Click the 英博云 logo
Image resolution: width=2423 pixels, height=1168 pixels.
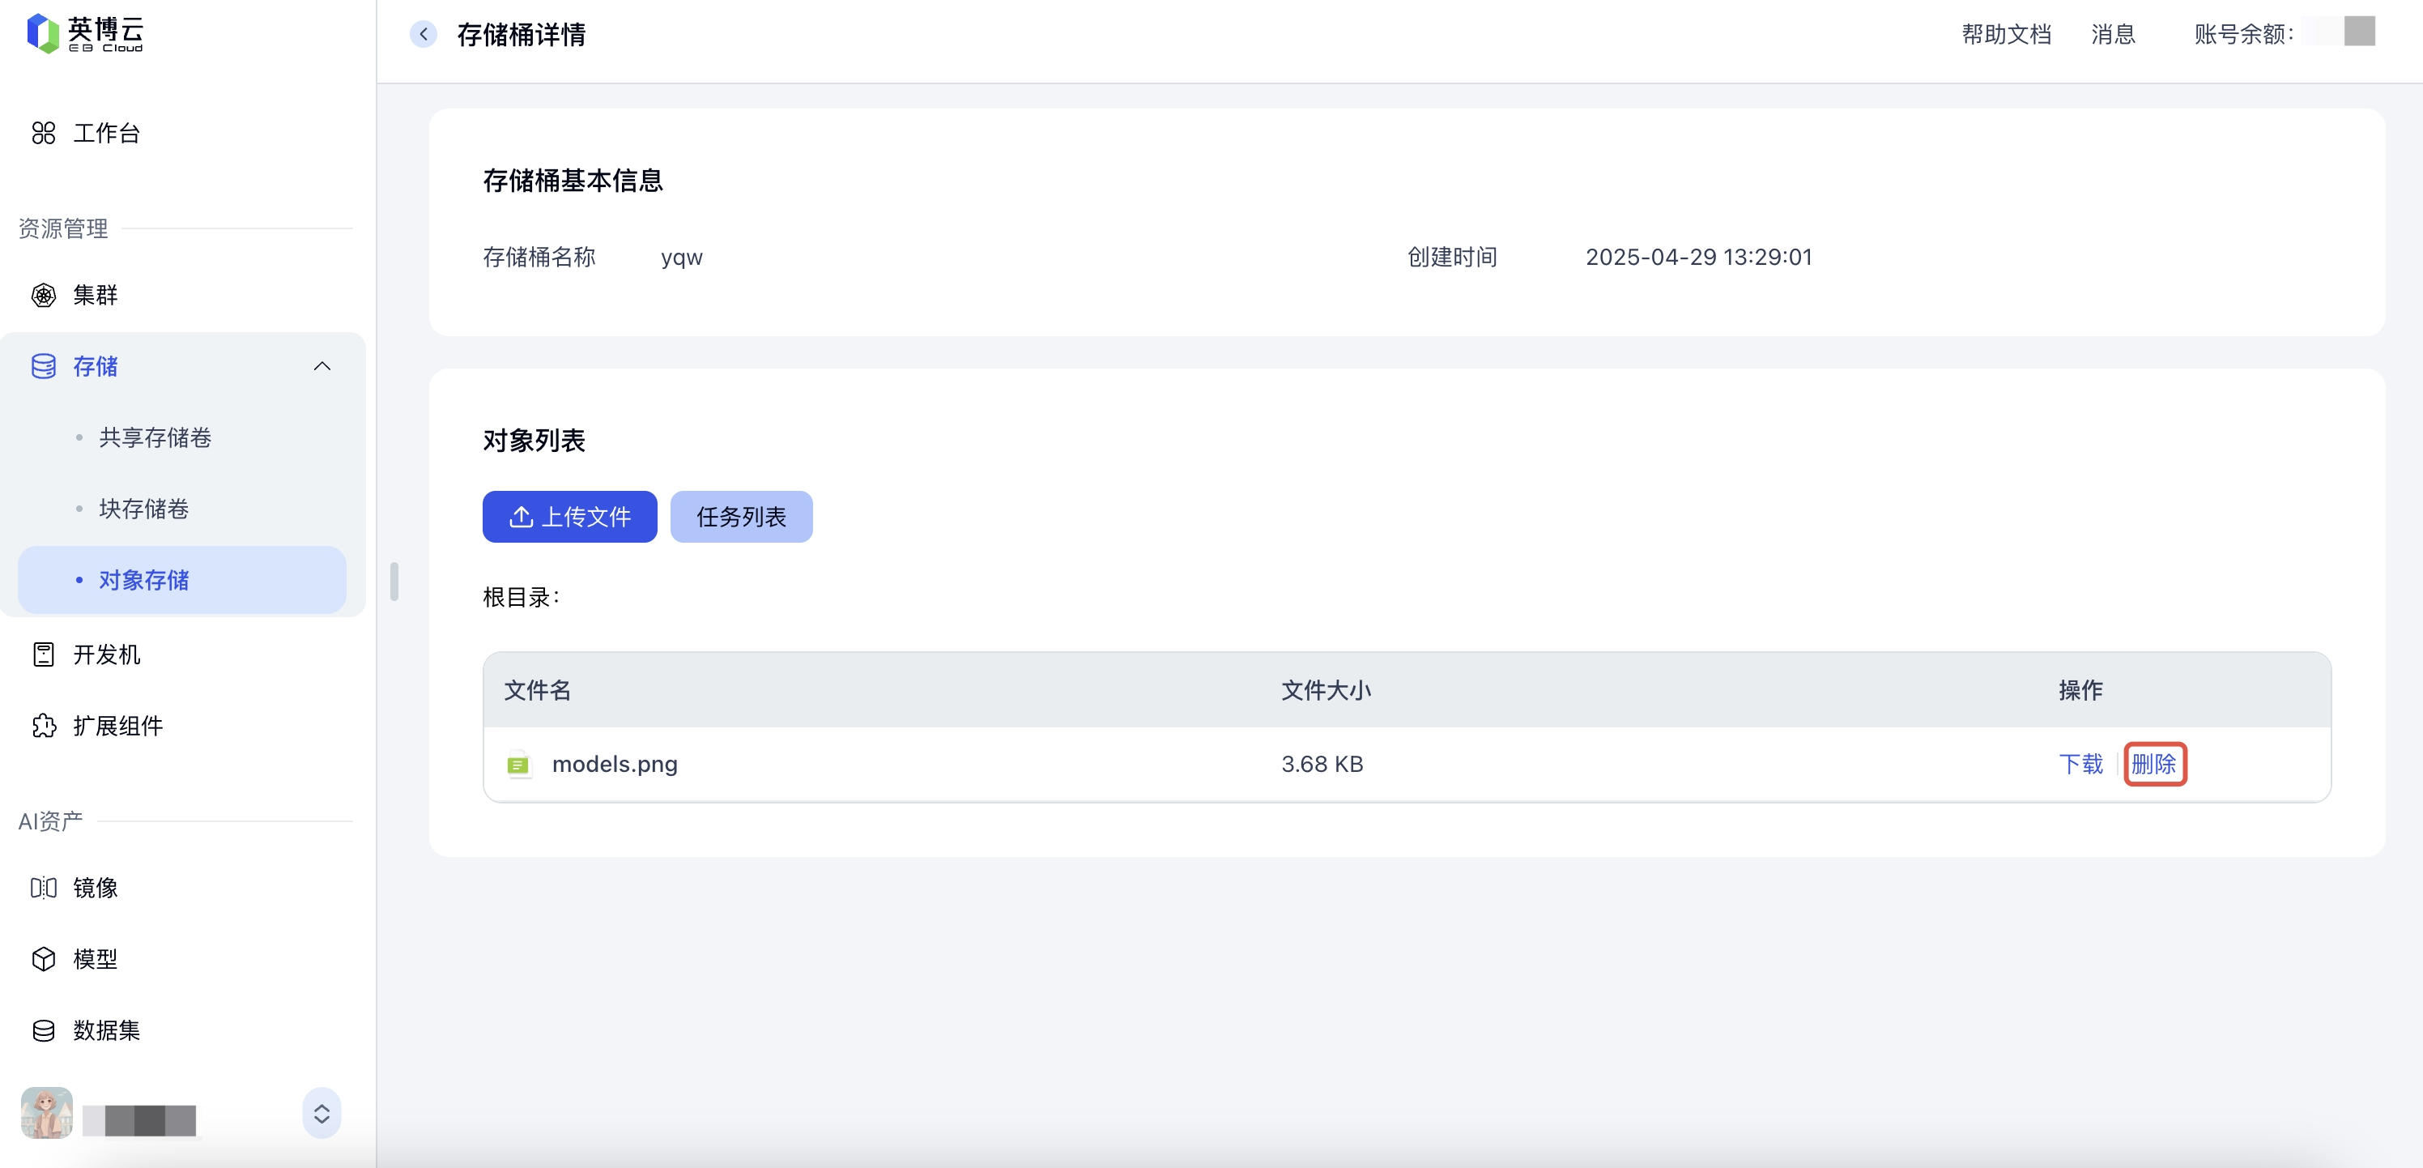pos(85,34)
